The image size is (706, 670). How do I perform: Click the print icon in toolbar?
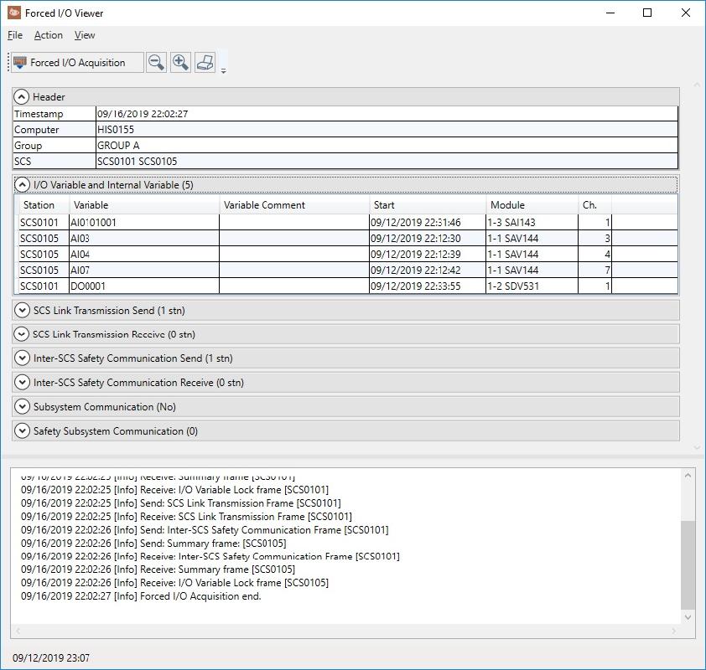(205, 62)
